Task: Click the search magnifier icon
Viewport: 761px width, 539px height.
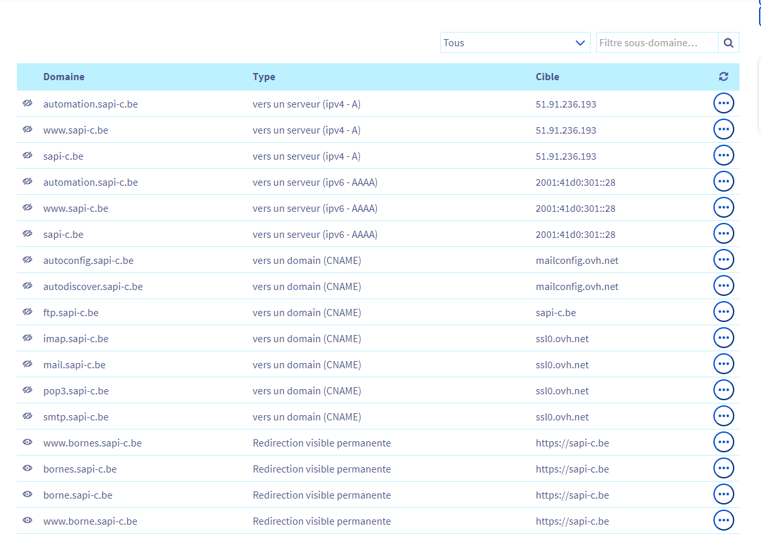Action: 728,43
